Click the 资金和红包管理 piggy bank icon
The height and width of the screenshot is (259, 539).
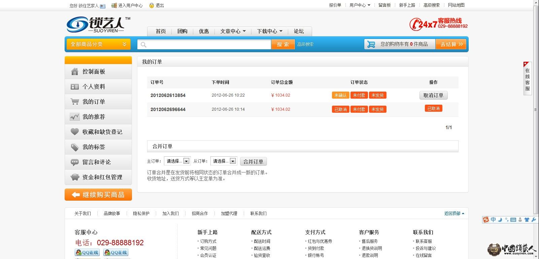(x=75, y=177)
